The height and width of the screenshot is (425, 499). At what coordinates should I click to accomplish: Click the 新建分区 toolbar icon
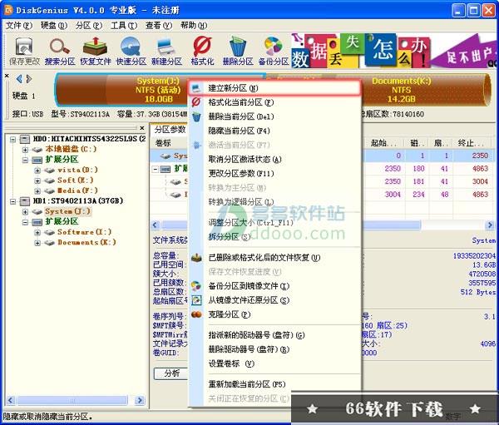point(166,51)
